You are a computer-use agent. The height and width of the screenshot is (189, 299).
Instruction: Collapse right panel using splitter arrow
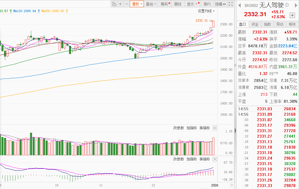click(235, 131)
